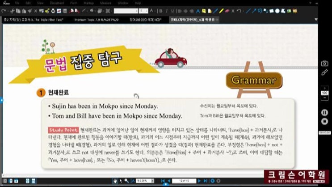Viewport: 332px width, 187px height.
Task: Align text center
Action: (x=185, y=11)
